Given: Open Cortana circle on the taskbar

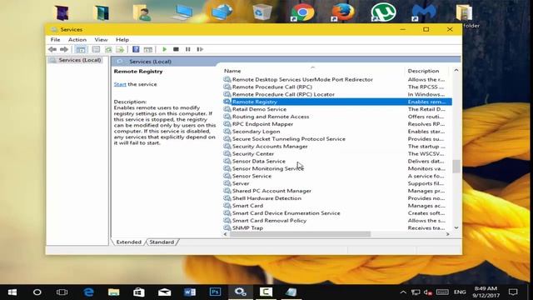Looking at the screenshot, I should point(37,292).
